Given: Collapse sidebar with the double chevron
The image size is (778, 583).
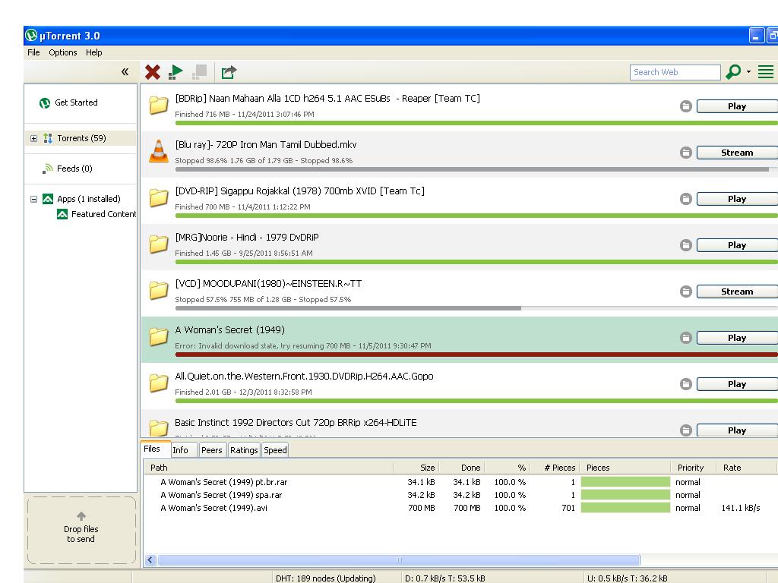Looking at the screenshot, I should tap(125, 72).
